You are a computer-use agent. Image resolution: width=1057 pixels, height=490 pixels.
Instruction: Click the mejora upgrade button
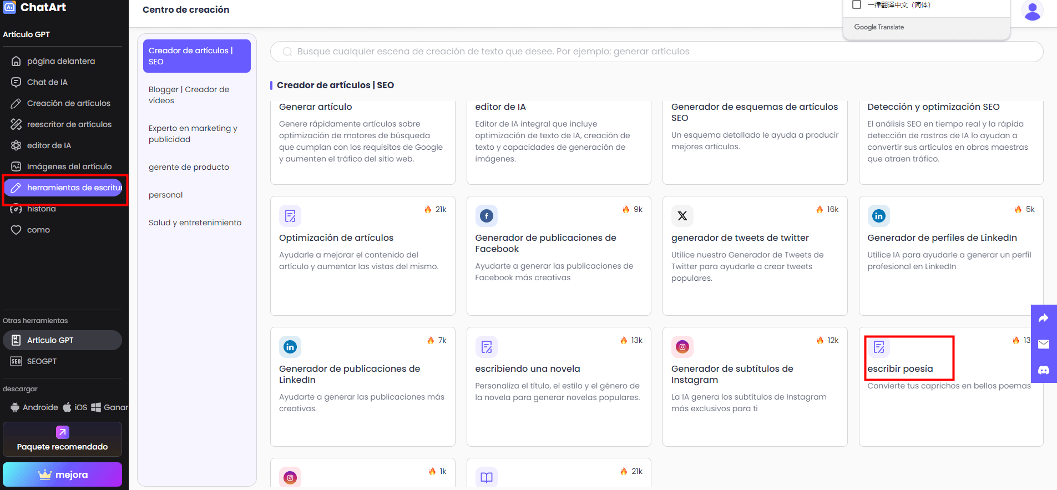point(62,474)
